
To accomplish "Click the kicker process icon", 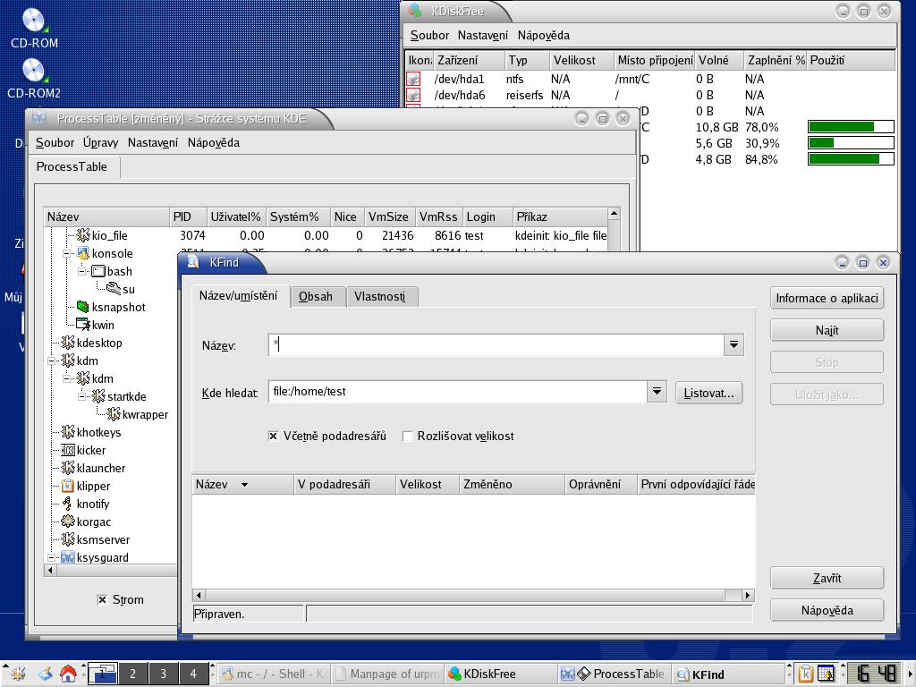I will click(68, 451).
